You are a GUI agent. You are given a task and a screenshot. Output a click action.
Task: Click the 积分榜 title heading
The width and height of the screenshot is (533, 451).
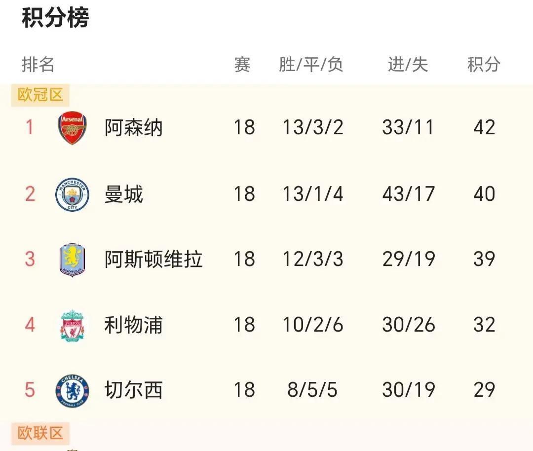click(54, 17)
